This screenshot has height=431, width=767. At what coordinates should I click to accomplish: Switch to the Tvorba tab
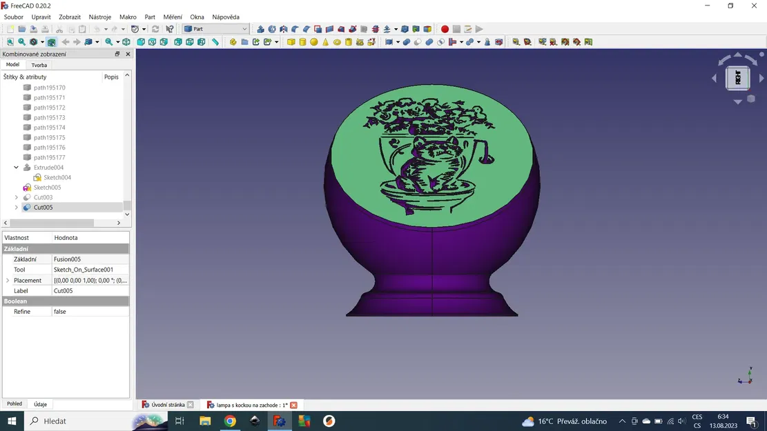coord(39,65)
